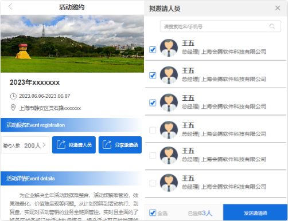Click the second 王五 avatar
This screenshot has width=288, height=221.
(x=169, y=75)
